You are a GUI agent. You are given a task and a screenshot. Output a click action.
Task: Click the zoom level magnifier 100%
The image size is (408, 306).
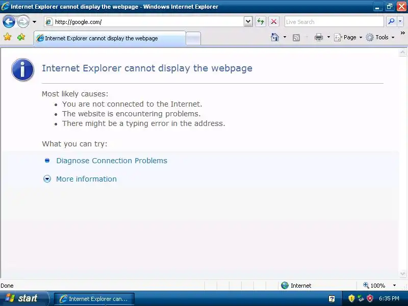click(374, 286)
